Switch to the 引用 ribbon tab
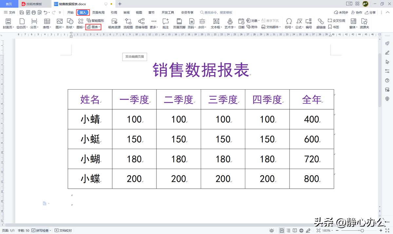This screenshot has height=234, width=393. (x=114, y=12)
